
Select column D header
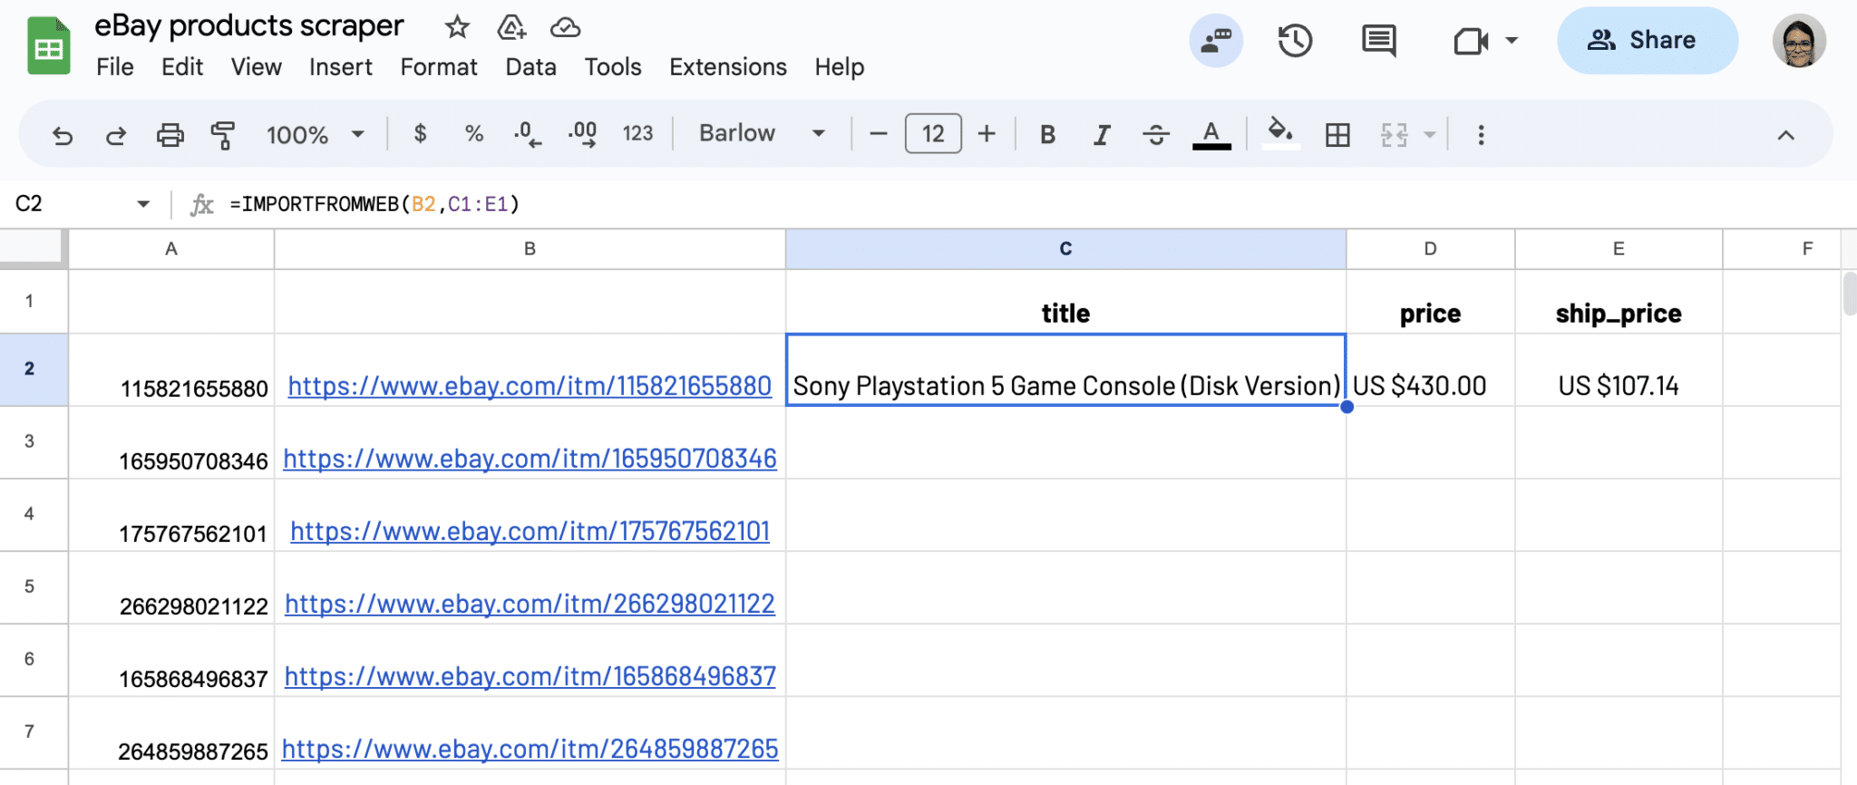click(1430, 249)
